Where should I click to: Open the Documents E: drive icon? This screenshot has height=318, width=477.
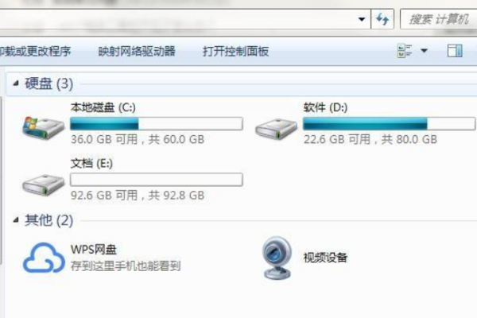[x=44, y=184]
